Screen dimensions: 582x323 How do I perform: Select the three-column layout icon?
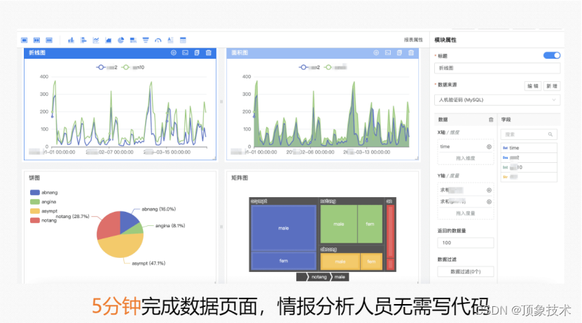49,40
